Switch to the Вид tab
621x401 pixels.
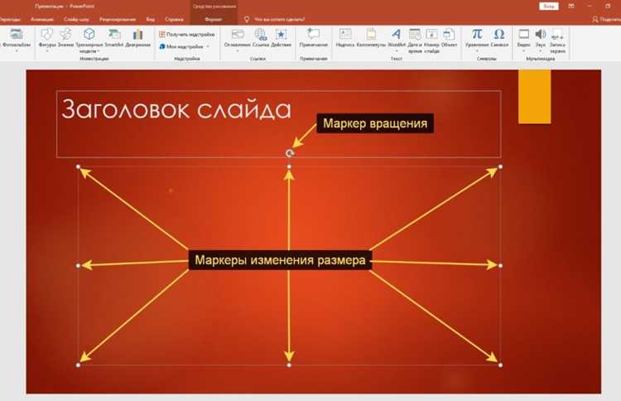coord(150,19)
